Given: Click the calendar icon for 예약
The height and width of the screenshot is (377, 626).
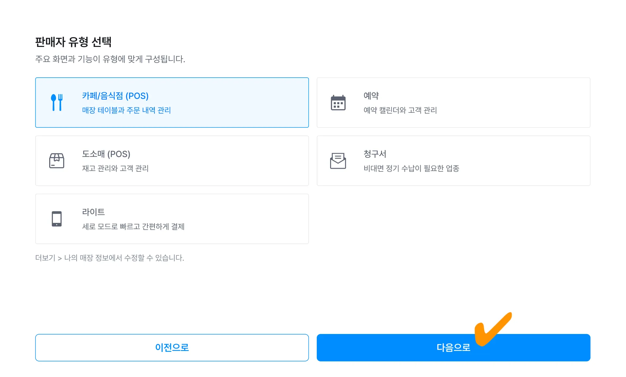Looking at the screenshot, I should pos(338,103).
